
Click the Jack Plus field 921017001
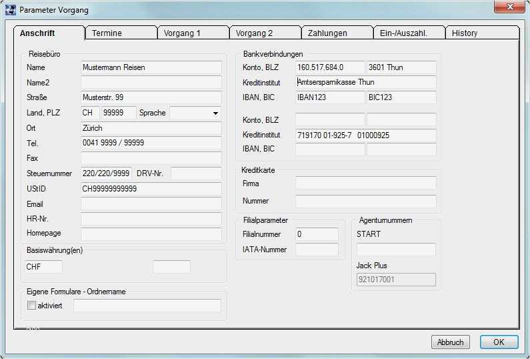[396, 280]
